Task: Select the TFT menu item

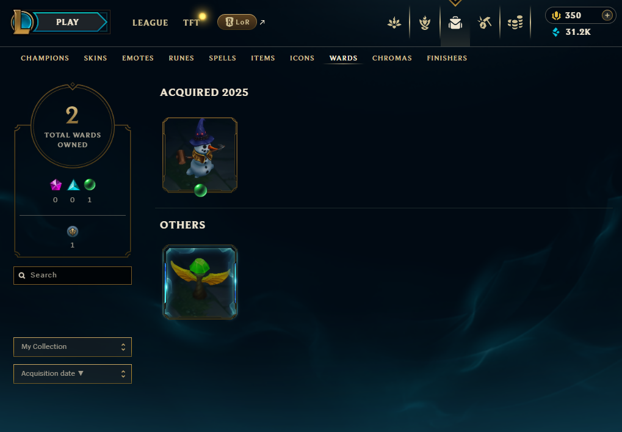Action: pyautogui.click(x=191, y=23)
